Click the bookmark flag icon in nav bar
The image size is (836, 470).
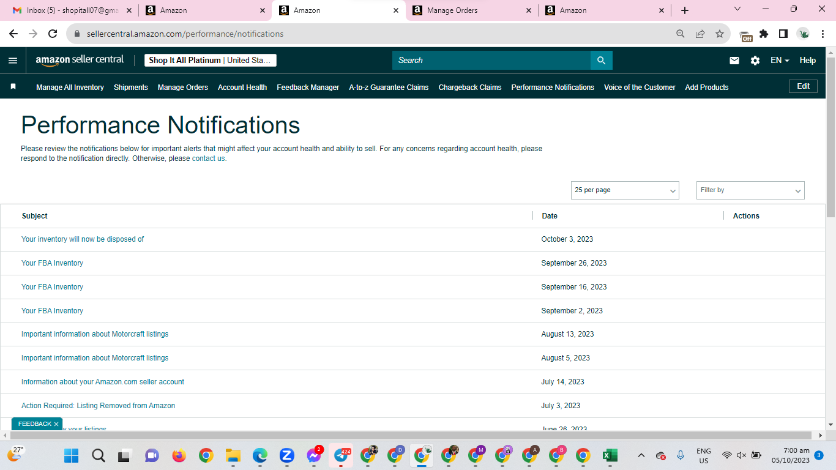pos(13,87)
